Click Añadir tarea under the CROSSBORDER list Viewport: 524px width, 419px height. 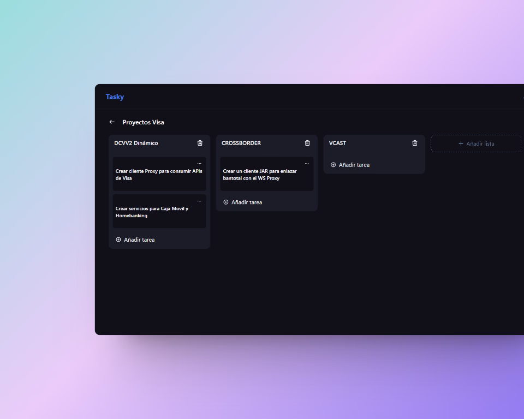point(243,202)
